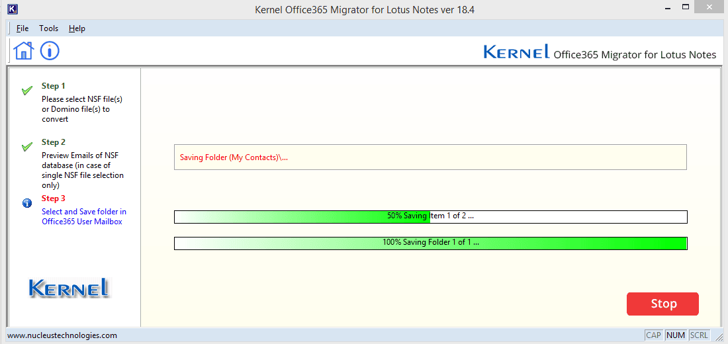Click the CAP indicator in status bar
Screen dimensions: 728x344
(653, 335)
